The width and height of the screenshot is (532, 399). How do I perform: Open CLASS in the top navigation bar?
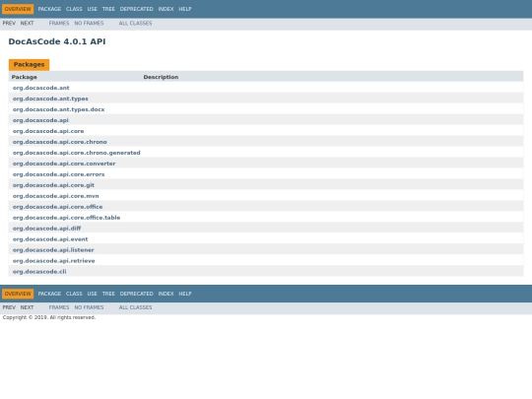(74, 9)
